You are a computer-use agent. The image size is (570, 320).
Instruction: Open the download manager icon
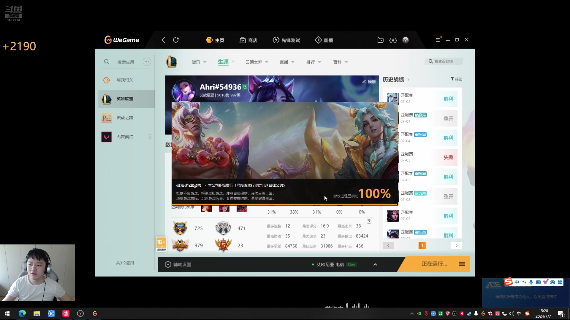pos(393,40)
